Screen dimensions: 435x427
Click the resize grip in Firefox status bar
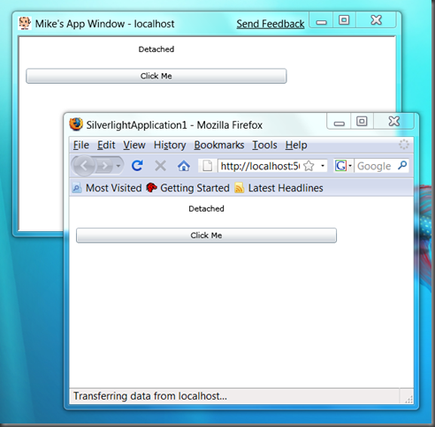(x=408, y=399)
